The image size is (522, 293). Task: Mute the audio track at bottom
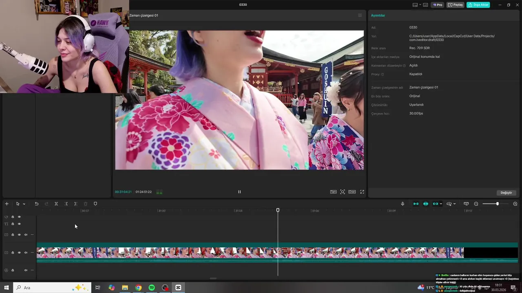(x=26, y=270)
